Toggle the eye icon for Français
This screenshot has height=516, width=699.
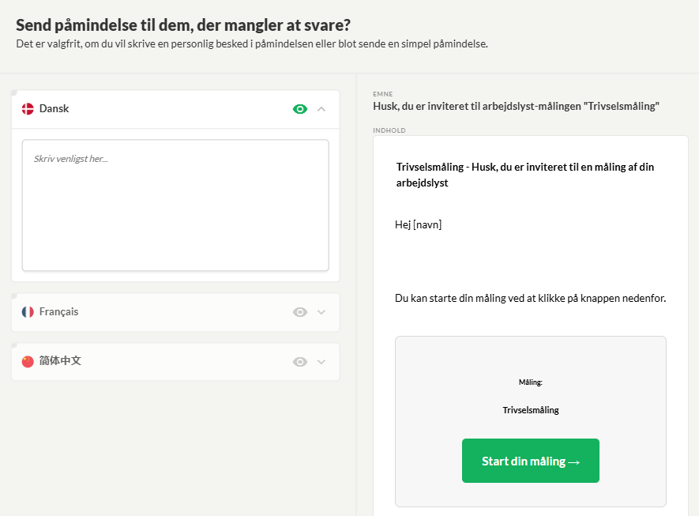click(x=300, y=312)
